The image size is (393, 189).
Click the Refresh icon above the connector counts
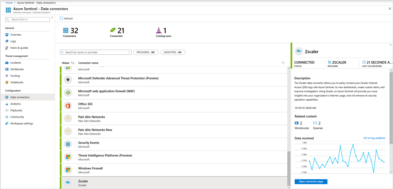tap(61, 18)
